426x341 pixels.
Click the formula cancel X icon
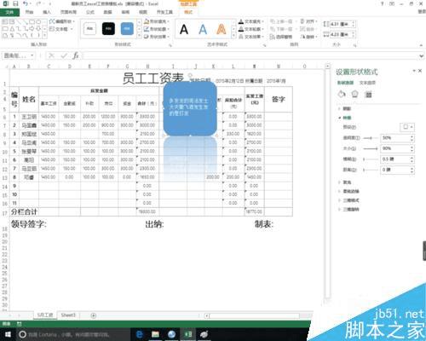[x=51, y=55]
